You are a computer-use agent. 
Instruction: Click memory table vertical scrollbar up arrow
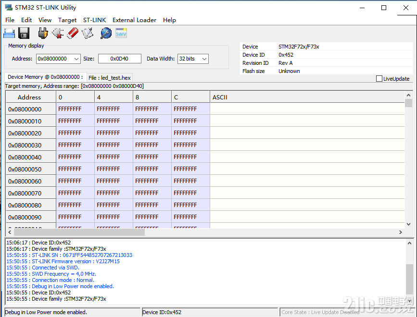coord(408,95)
